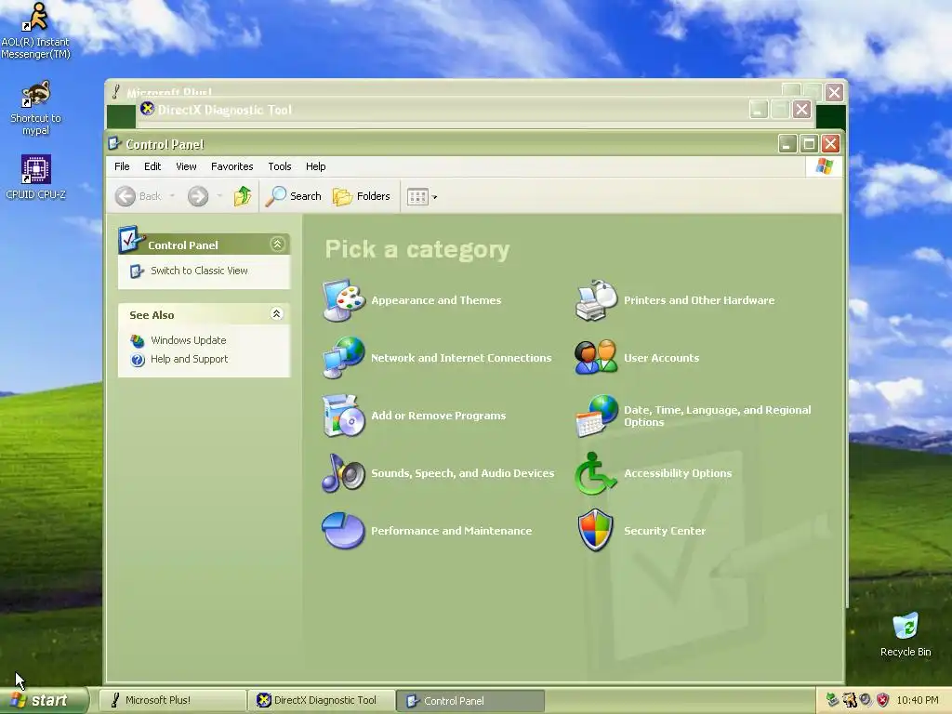Viewport: 952px width, 714px height.
Task: Open Date, Time, Language calendar globe icon
Action: (596, 416)
